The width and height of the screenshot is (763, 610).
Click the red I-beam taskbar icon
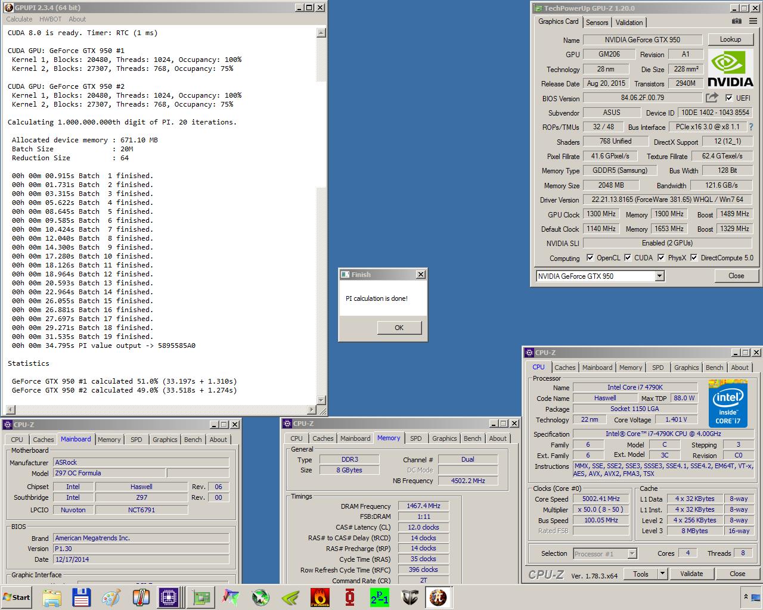350,597
